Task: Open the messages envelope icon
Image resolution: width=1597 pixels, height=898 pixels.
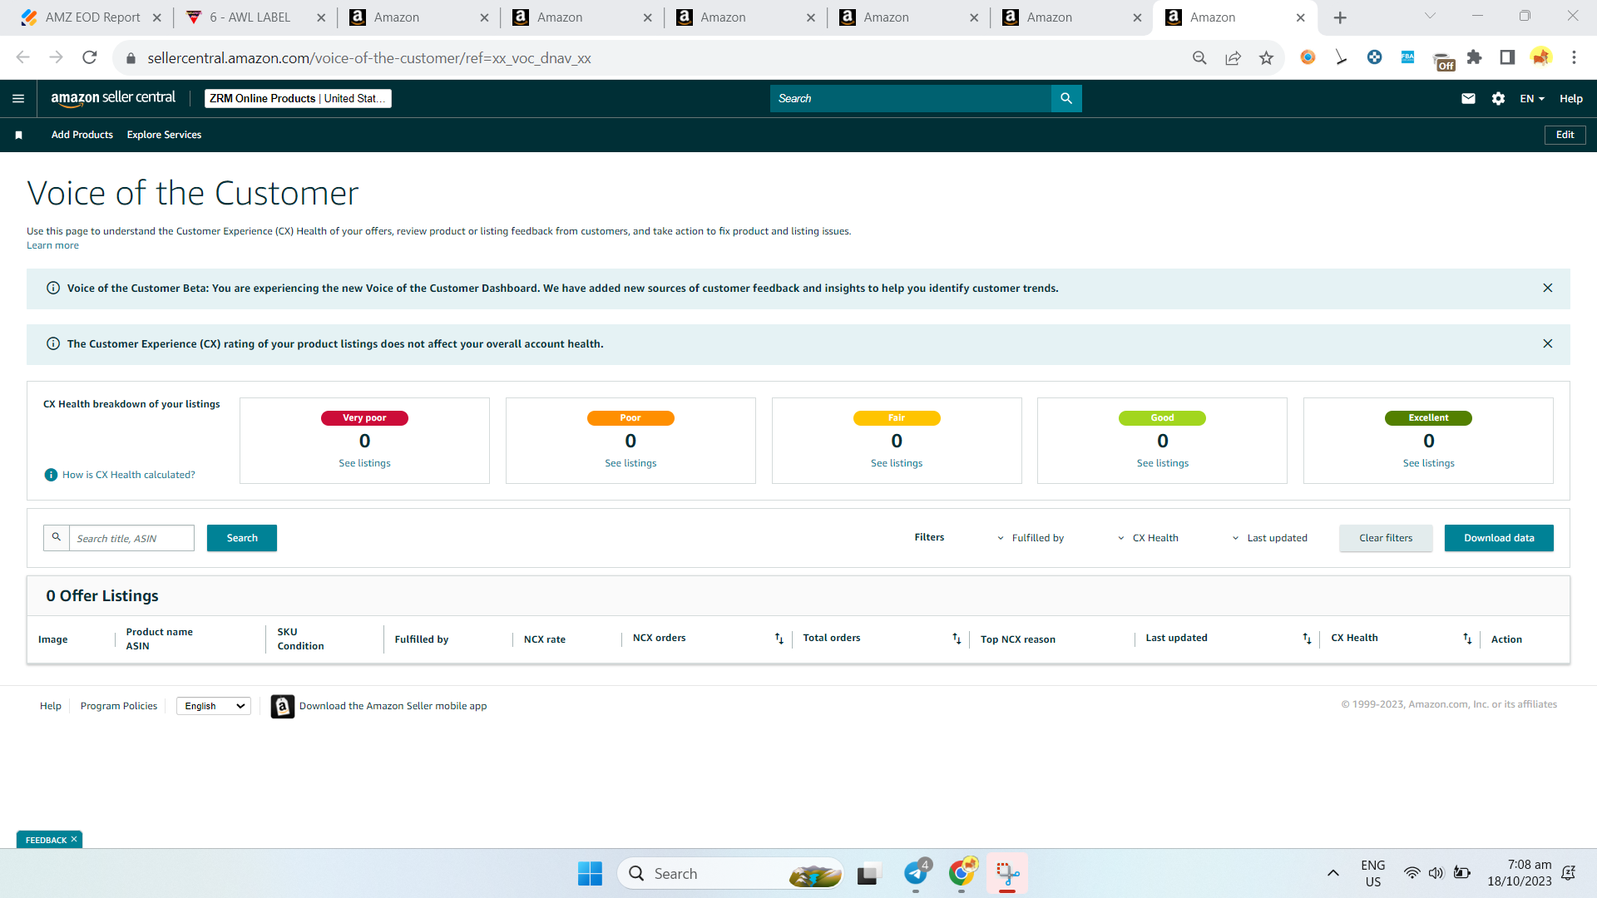Action: (x=1468, y=99)
